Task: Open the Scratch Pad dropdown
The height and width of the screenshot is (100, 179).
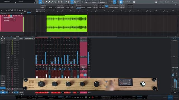Action: 127,2
